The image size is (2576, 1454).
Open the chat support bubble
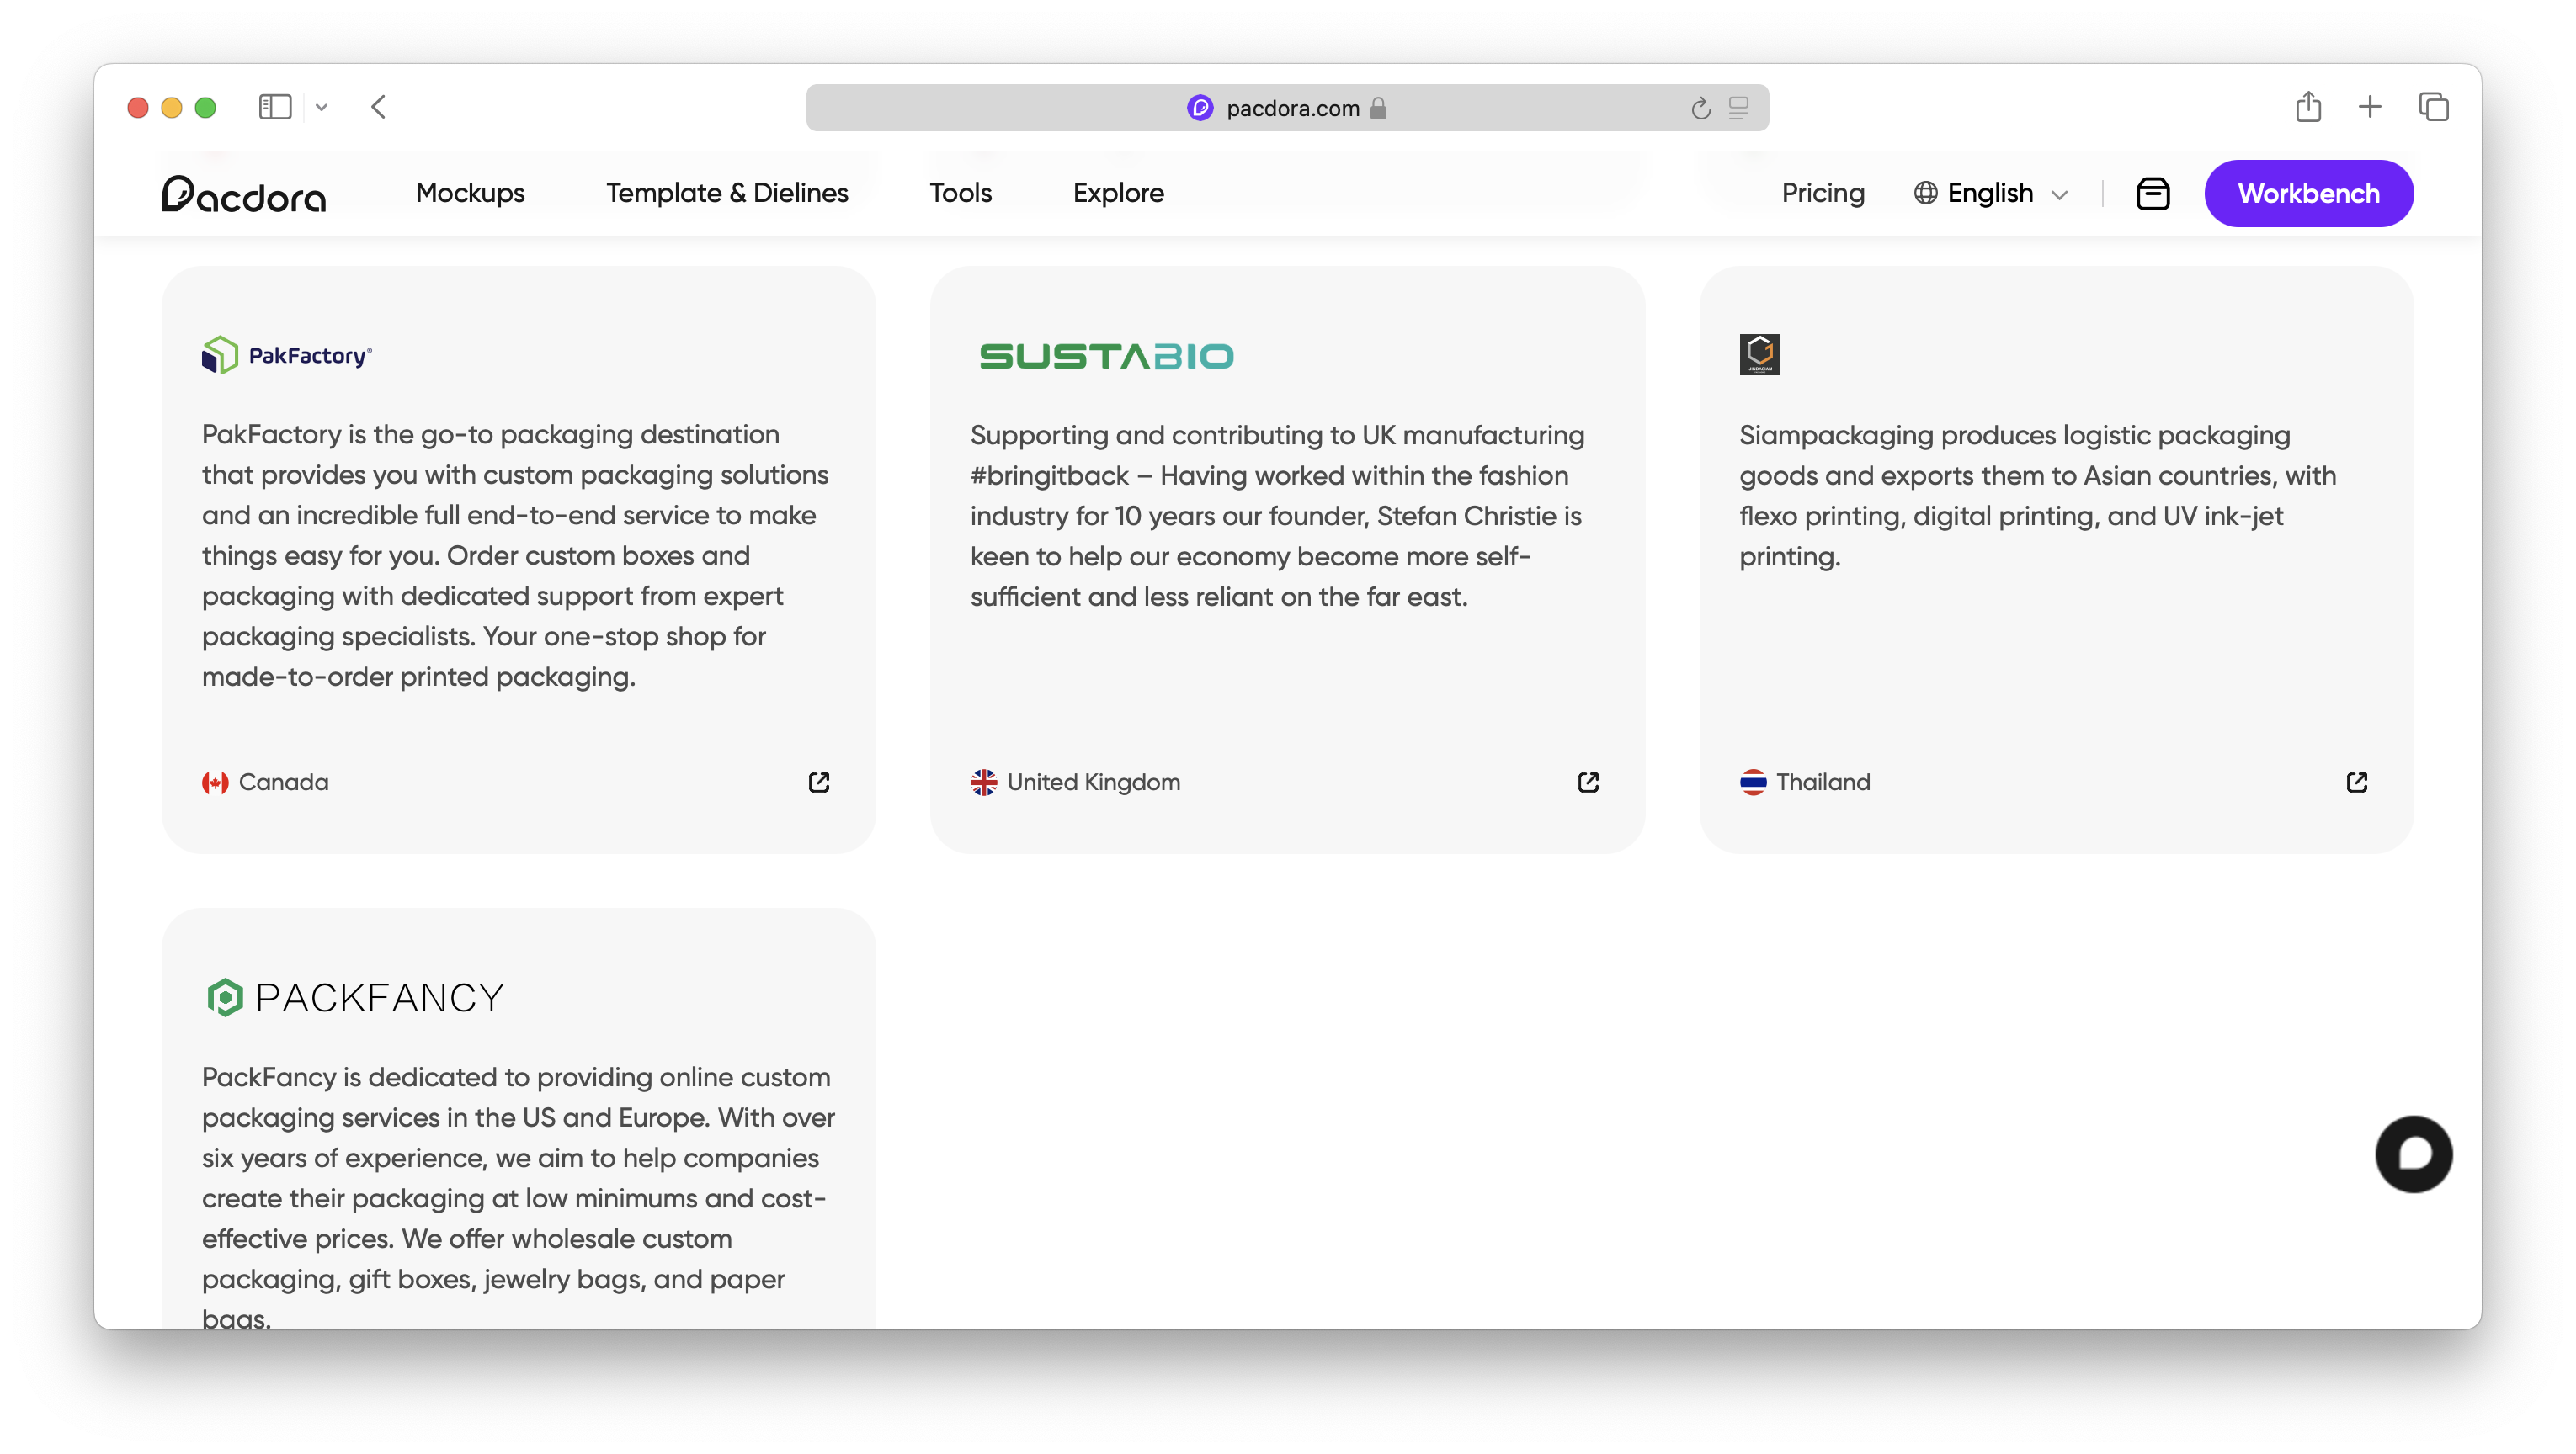pyautogui.click(x=2414, y=1154)
